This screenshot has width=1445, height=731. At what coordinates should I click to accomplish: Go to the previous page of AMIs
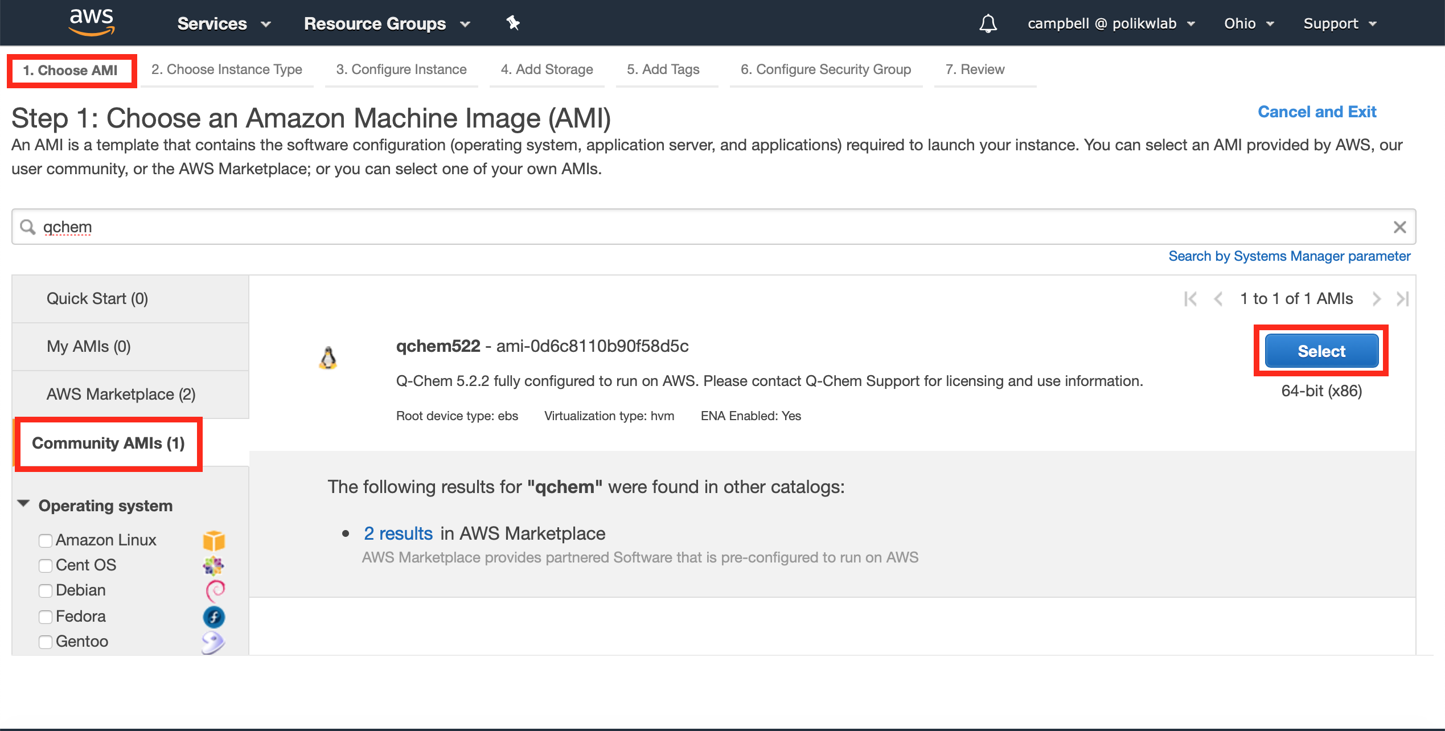click(x=1218, y=298)
